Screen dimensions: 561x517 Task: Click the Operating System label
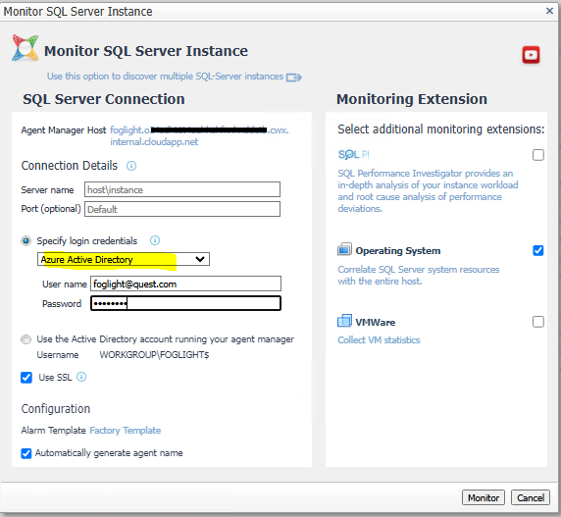pos(398,251)
